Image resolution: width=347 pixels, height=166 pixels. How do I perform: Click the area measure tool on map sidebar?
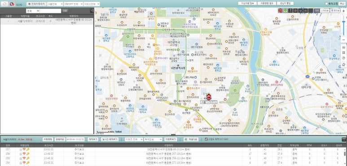click(x=343, y=53)
